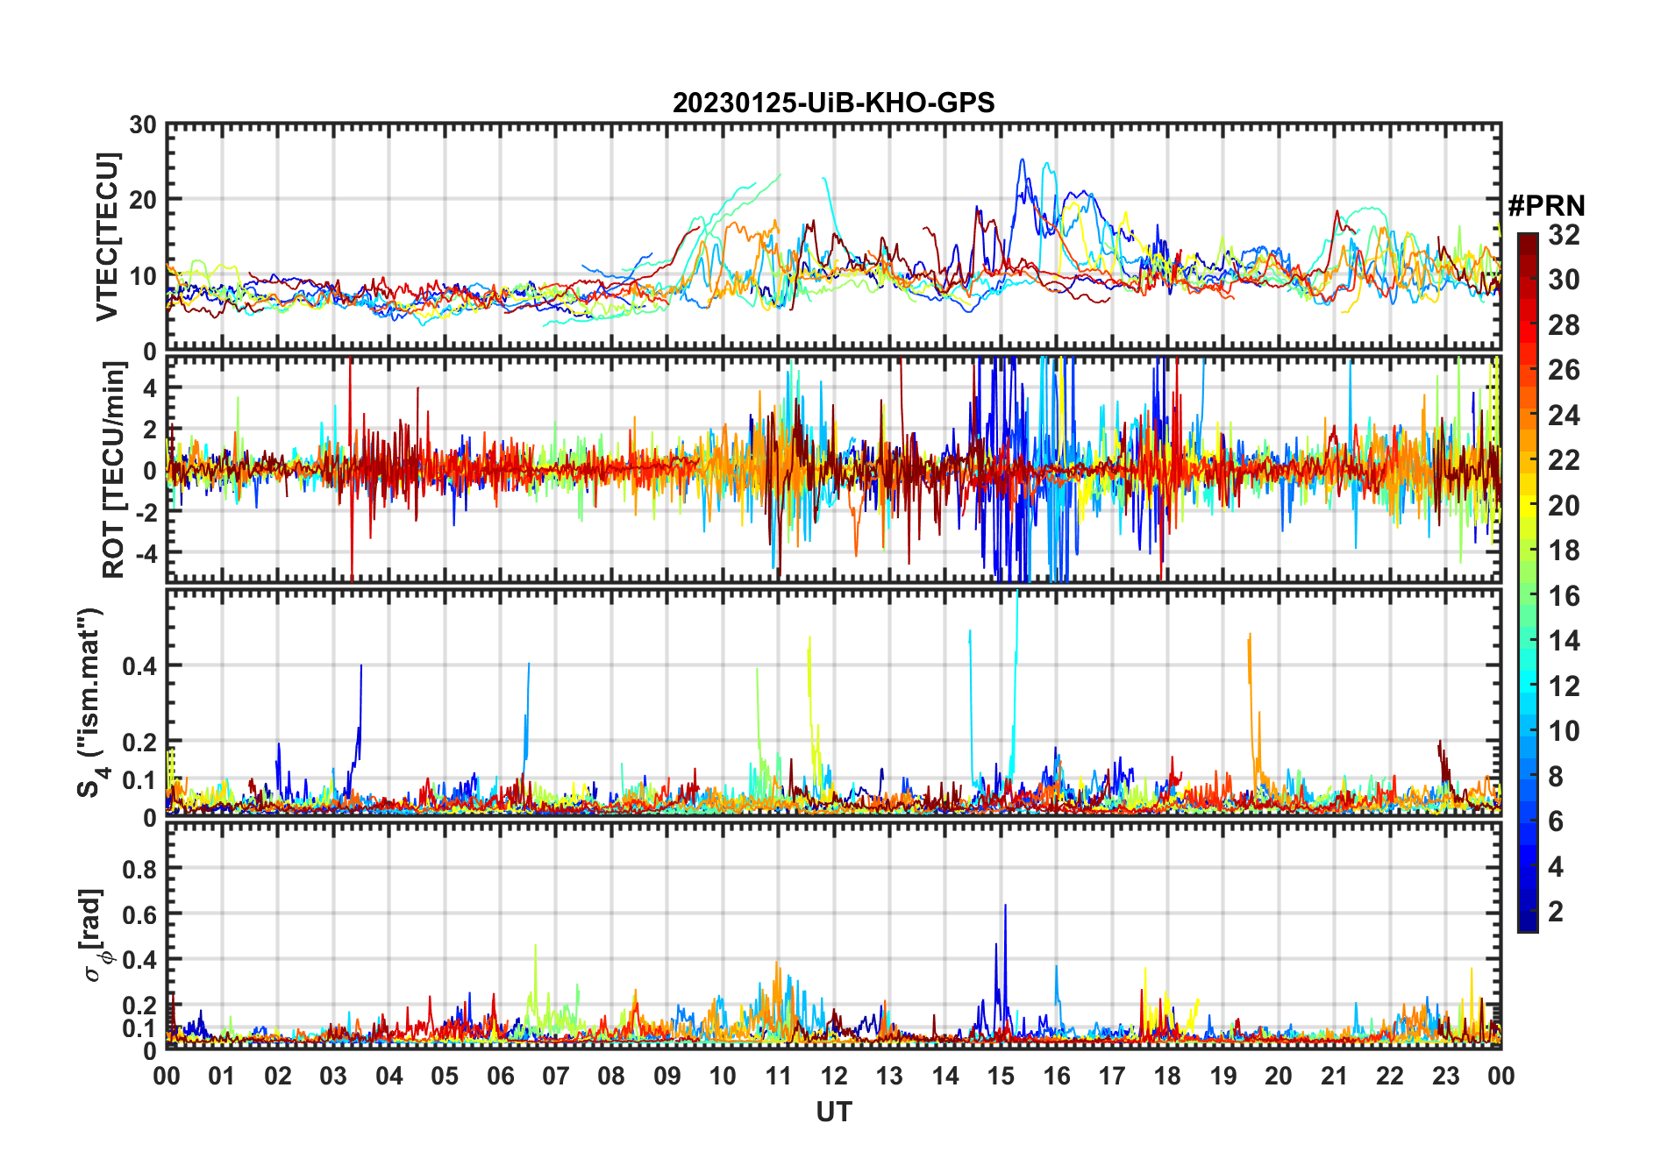Click x-axis hour tick label 12
The image size is (1668, 1166).
[833, 1076]
